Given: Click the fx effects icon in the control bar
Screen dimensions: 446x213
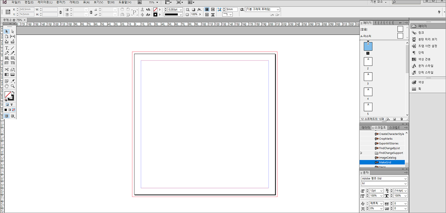Looking at the screenshot, I should click(x=199, y=10).
